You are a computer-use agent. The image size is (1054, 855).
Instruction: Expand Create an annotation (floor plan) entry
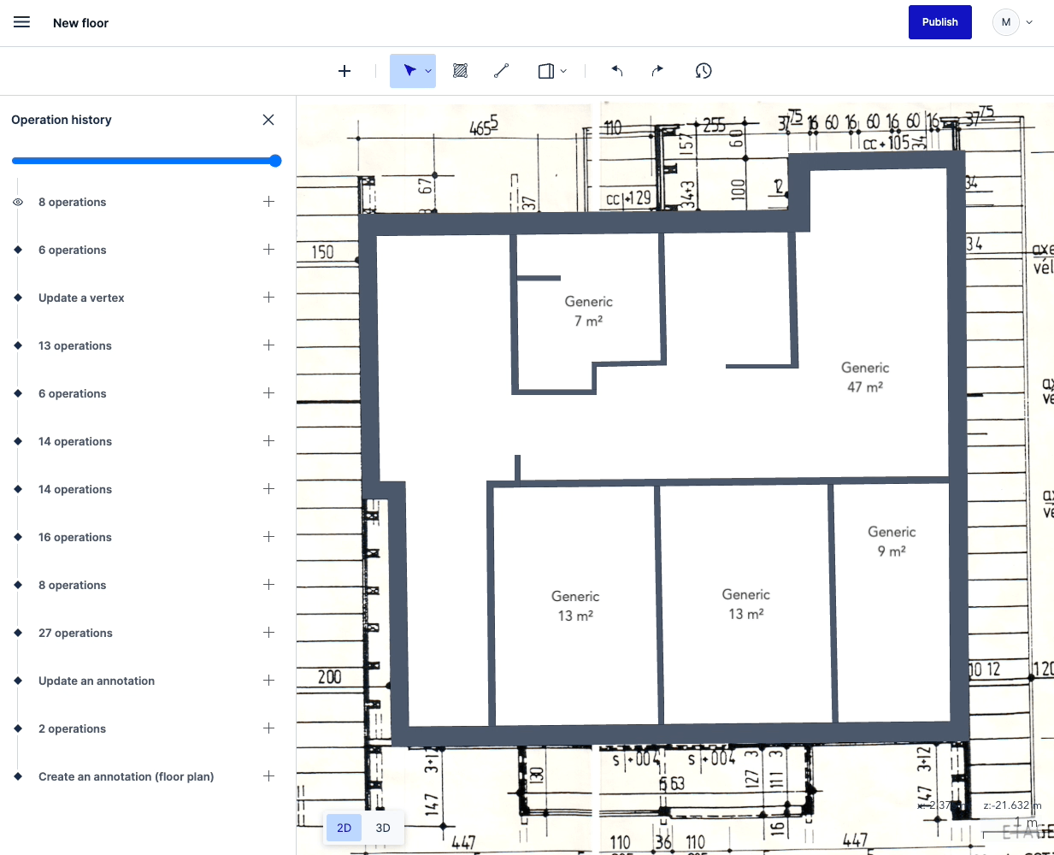(x=268, y=776)
